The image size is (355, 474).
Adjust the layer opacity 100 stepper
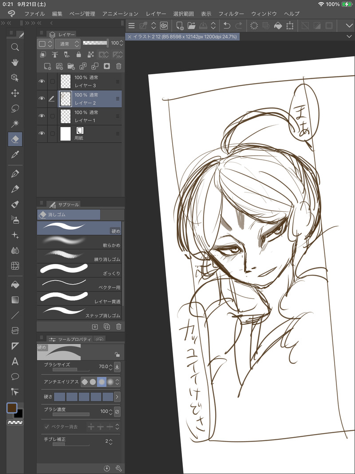[x=121, y=43]
